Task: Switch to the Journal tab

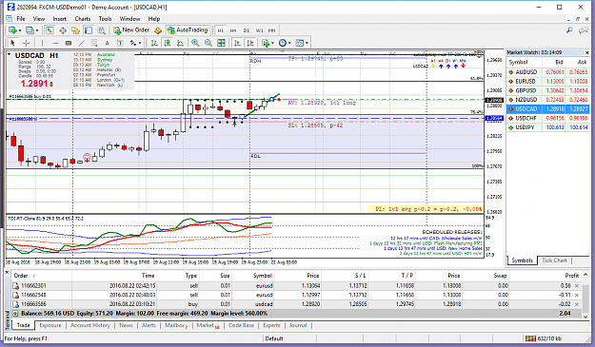Action: pyautogui.click(x=298, y=325)
